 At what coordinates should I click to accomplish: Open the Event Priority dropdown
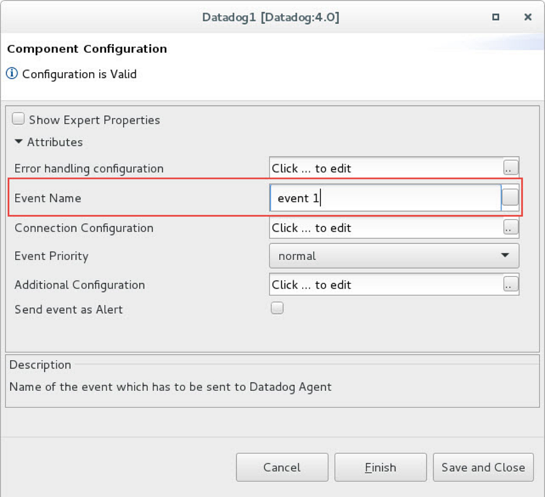[x=394, y=256]
